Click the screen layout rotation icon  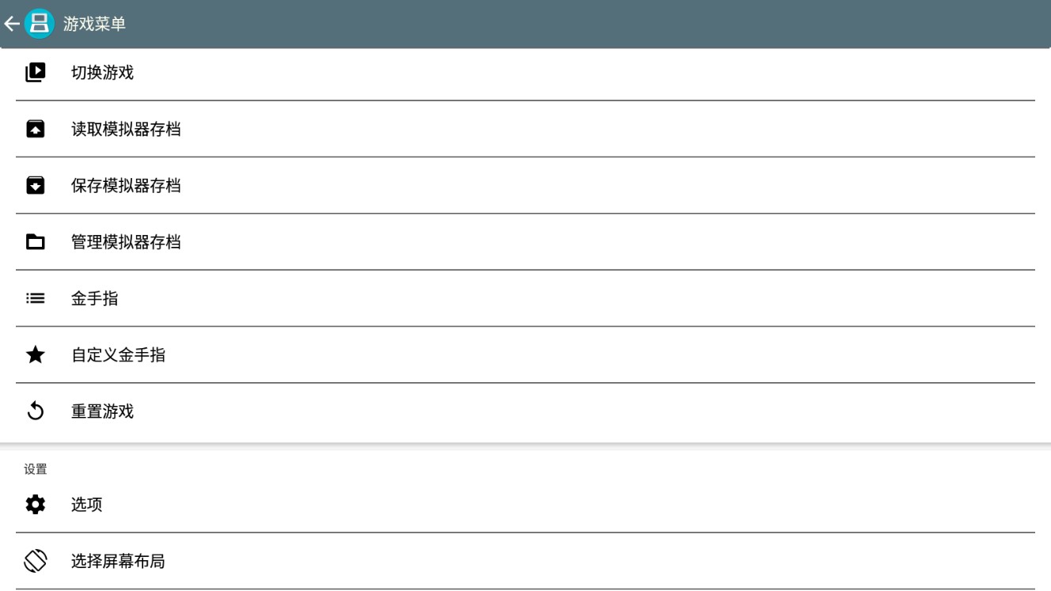tap(36, 561)
